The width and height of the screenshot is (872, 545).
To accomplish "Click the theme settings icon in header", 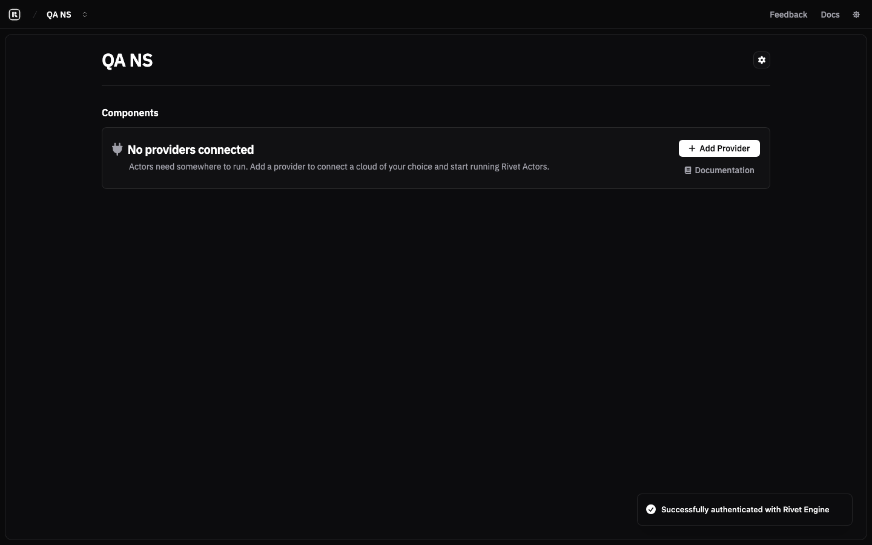I will point(856,15).
